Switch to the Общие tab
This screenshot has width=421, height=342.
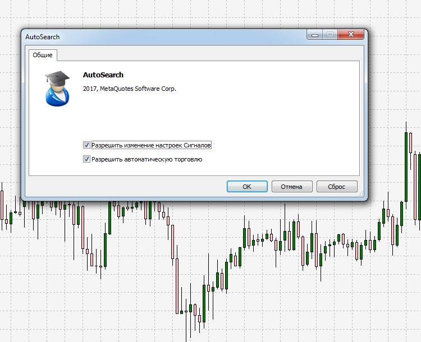[x=43, y=55]
